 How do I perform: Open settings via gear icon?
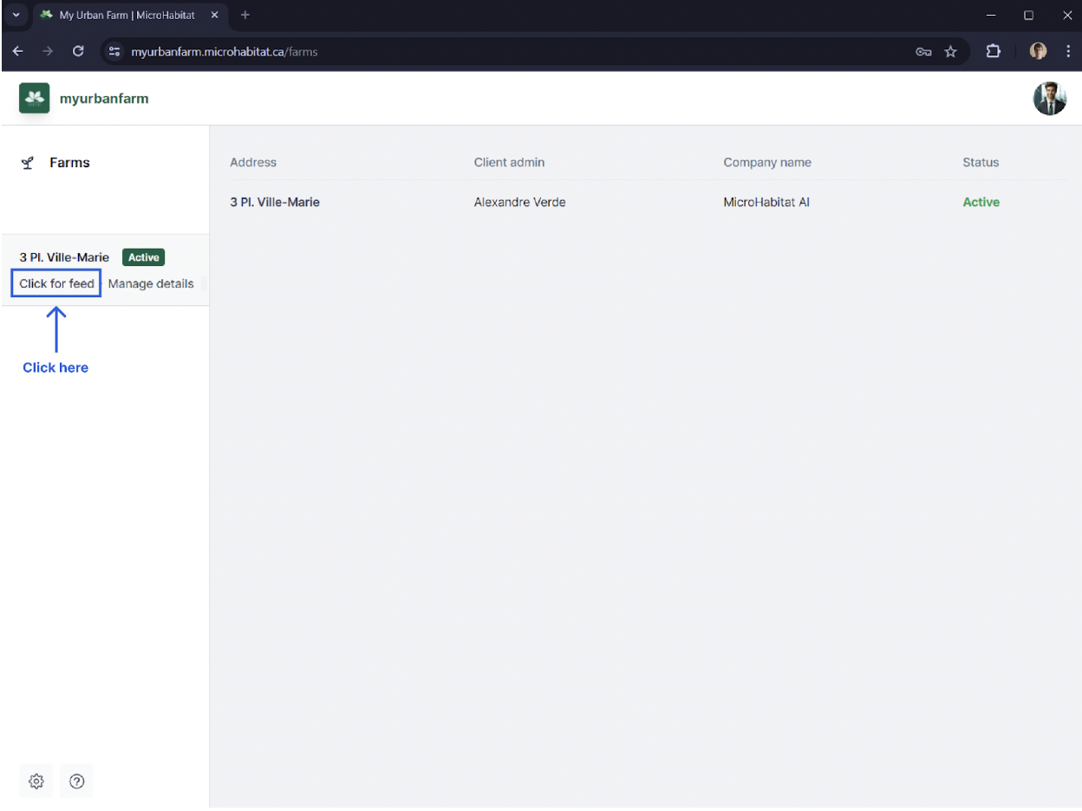click(36, 782)
